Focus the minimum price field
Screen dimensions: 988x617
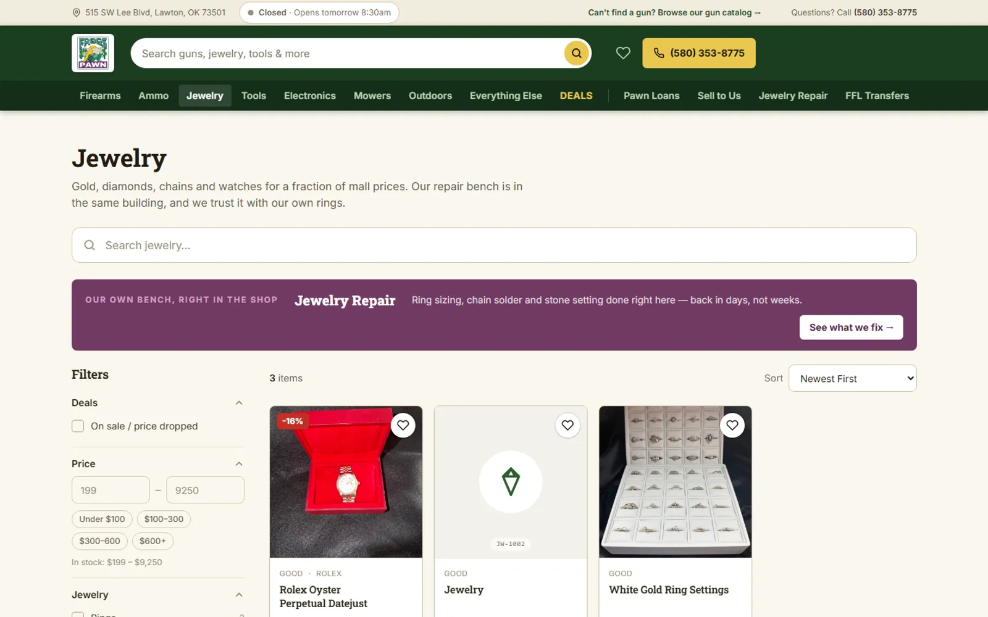[x=111, y=490]
